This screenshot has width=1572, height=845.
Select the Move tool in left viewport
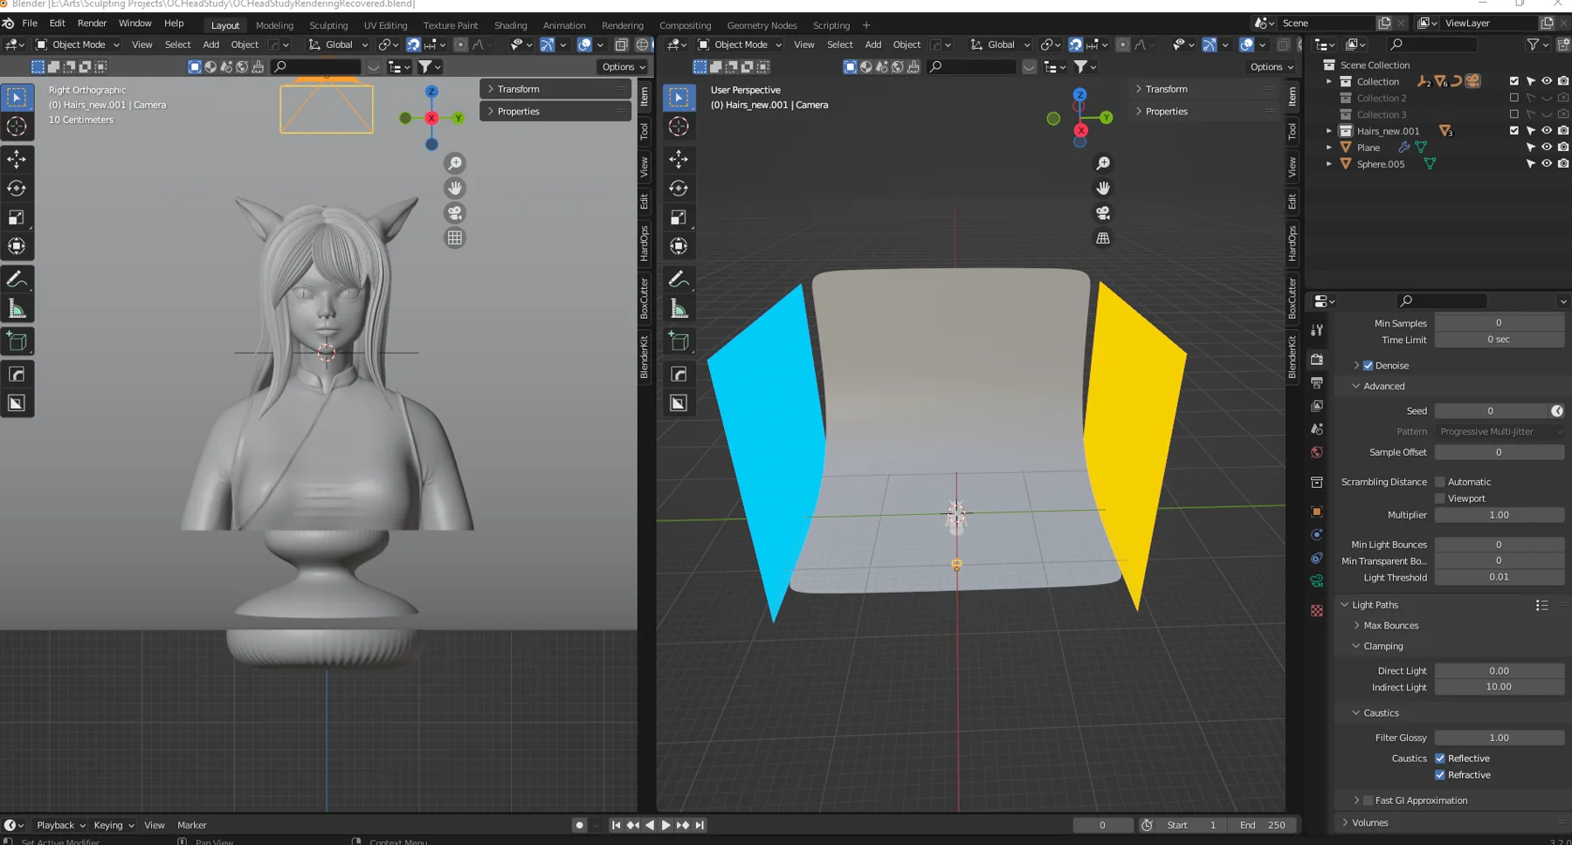[17, 159]
